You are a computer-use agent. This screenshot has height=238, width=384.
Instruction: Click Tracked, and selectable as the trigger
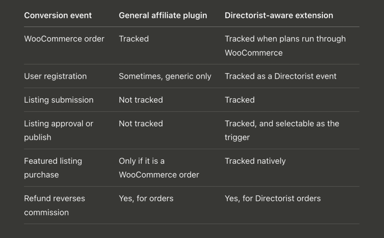[x=282, y=130]
